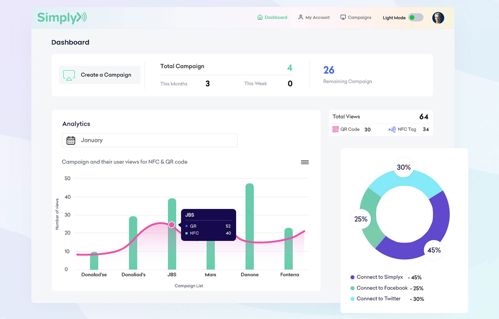
Task: Select the Fonterra bar in chart
Action: pos(288,249)
